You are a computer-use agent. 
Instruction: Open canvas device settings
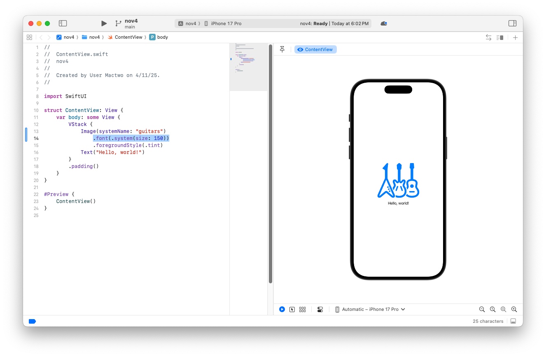(x=320, y=309)
